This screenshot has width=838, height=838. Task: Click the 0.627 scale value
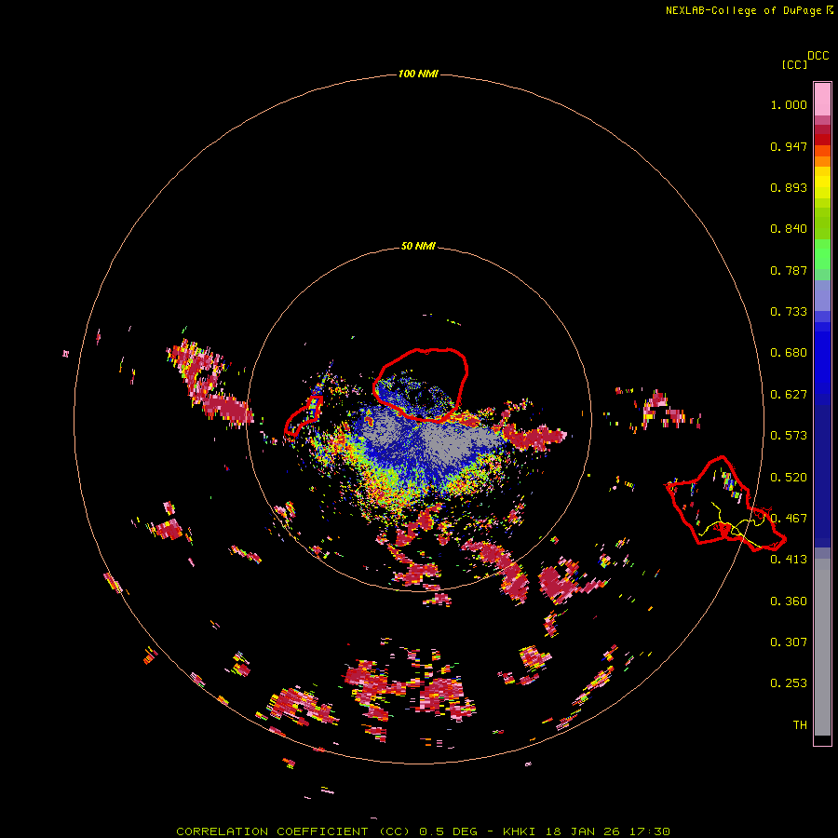[789, 395]
